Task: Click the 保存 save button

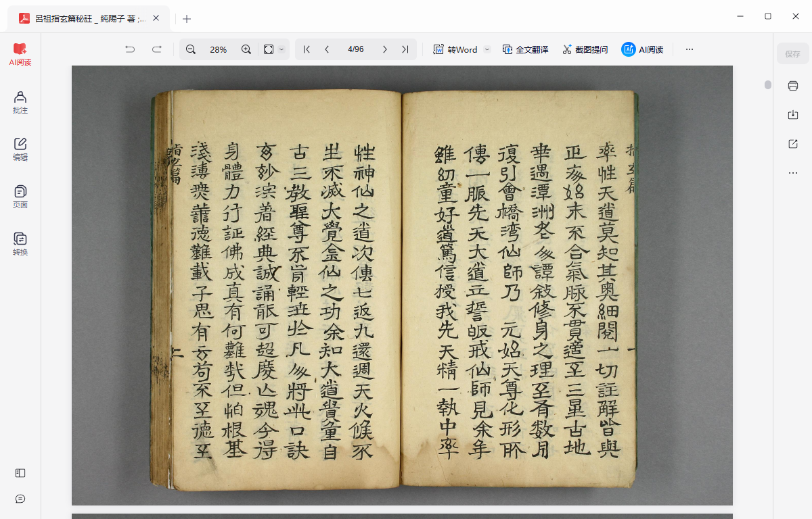Action: click(793, 54)
